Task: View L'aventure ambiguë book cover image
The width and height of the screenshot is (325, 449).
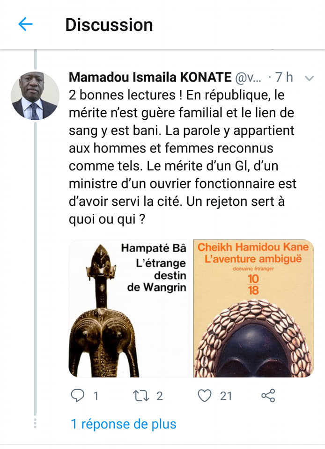Action: [254, 308]
